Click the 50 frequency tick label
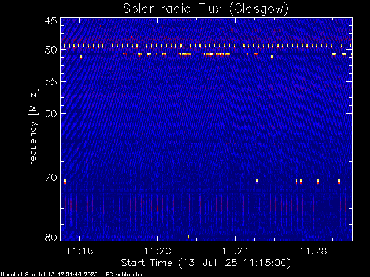The image size is (370, 277). click(x=51, y=50)
